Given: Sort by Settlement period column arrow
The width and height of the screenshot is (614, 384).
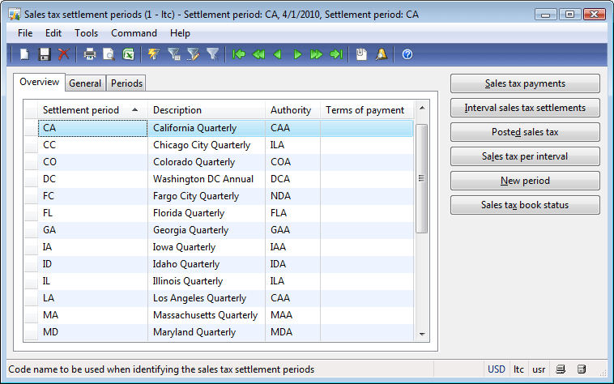Looking at the screenshot, I should point(135,110).
